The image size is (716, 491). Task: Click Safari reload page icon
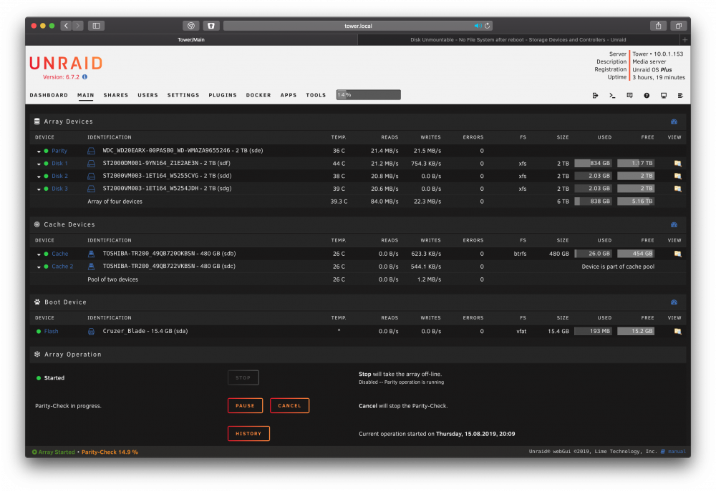point(487,26)
